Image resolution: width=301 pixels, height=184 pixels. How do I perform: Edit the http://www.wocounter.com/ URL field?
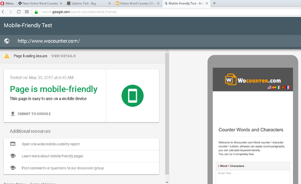click(49, 41)
